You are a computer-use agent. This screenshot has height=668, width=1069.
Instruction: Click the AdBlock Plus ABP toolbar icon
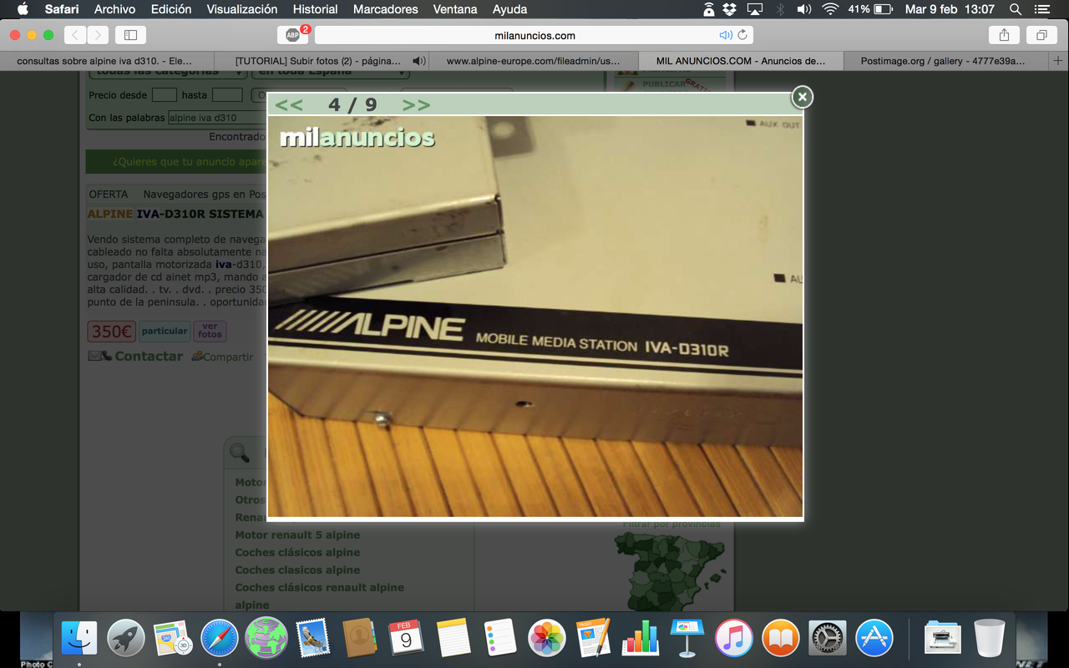[x=293, y=35]
